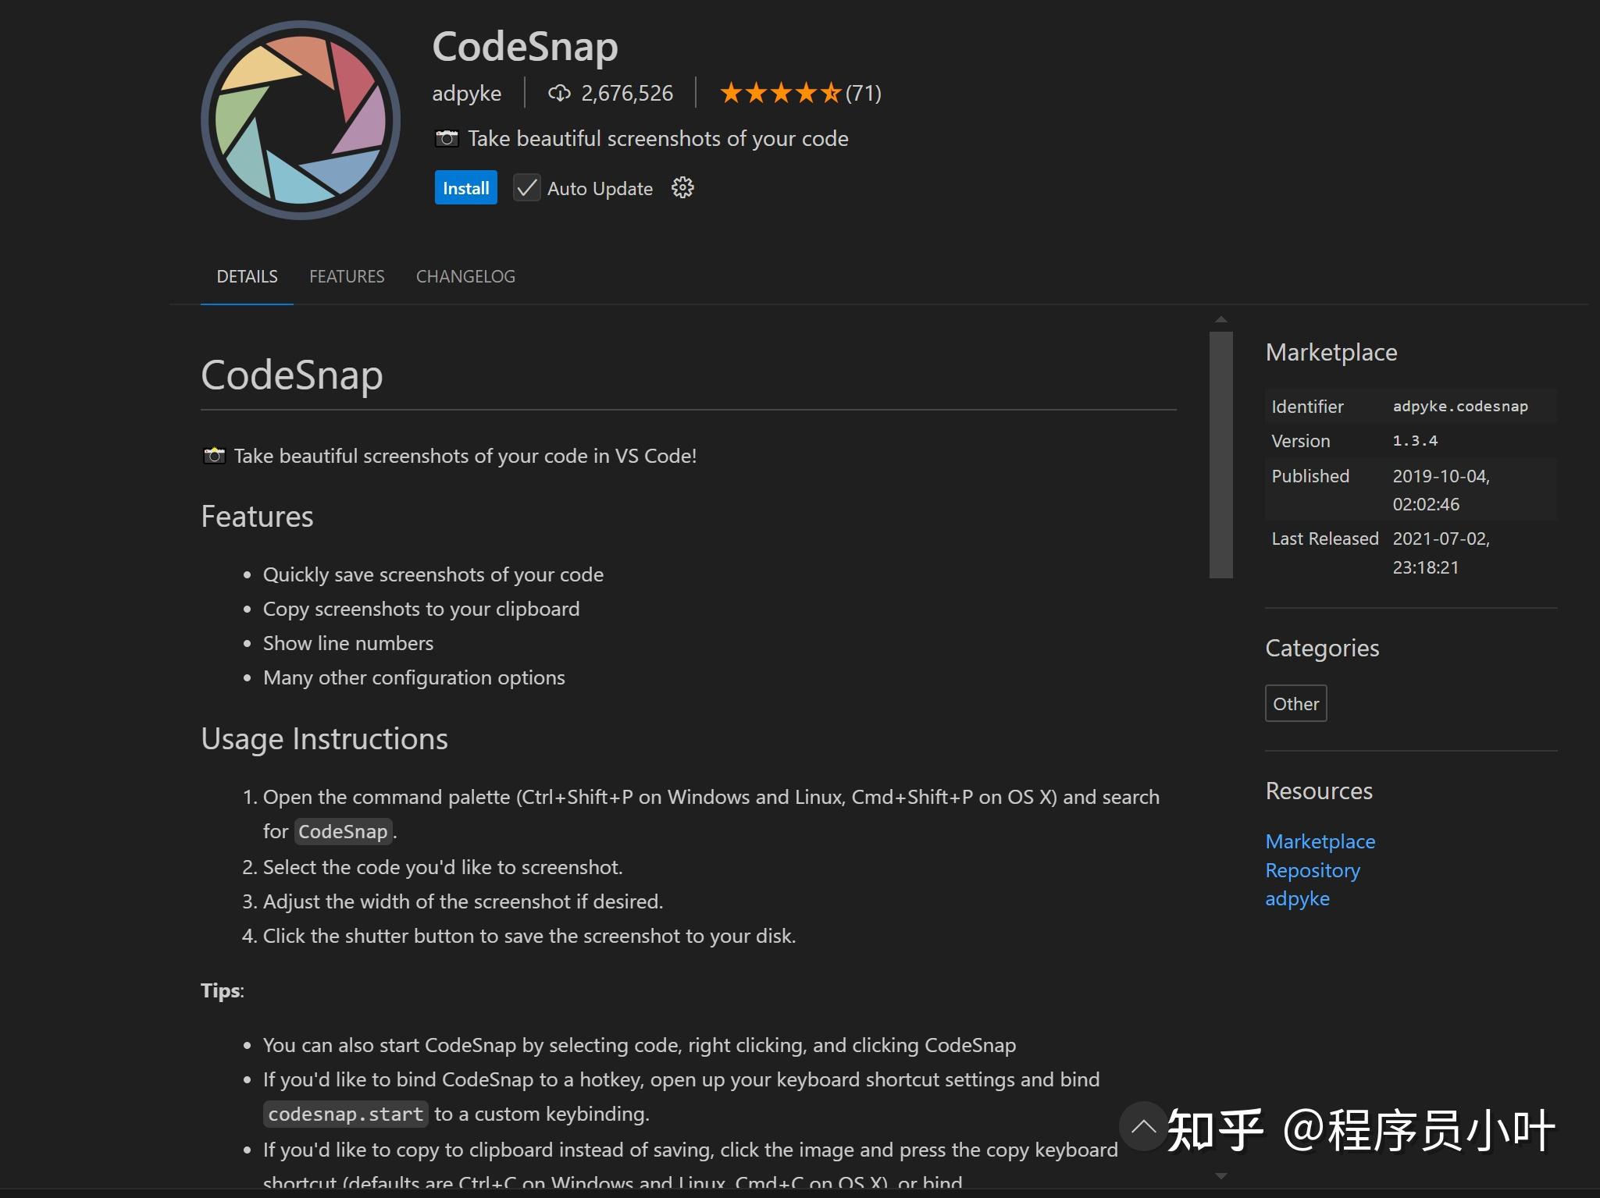The image size is (1600, 1198).
Task: Click the download count cloud icon
Action: point(558,93)
